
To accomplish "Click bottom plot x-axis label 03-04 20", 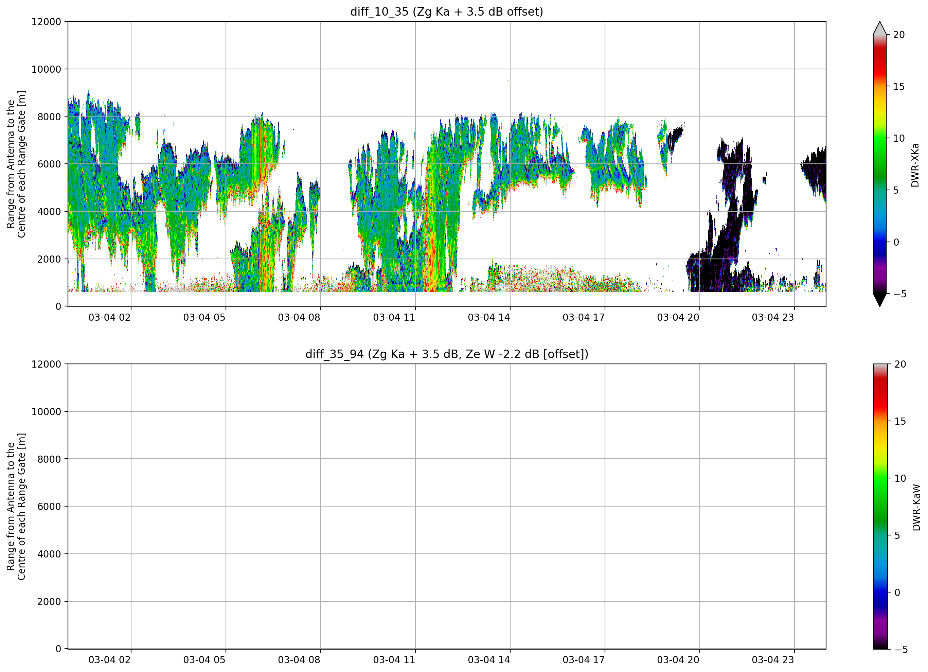I will click(x=678, y=660).
